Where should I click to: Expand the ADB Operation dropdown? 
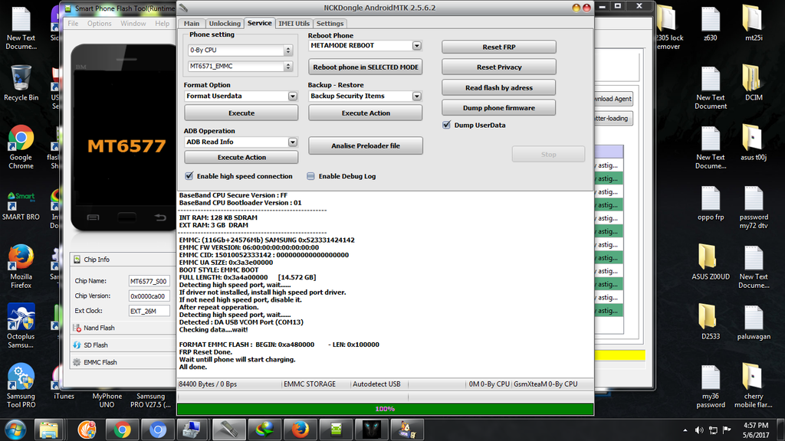click(292, 142)
